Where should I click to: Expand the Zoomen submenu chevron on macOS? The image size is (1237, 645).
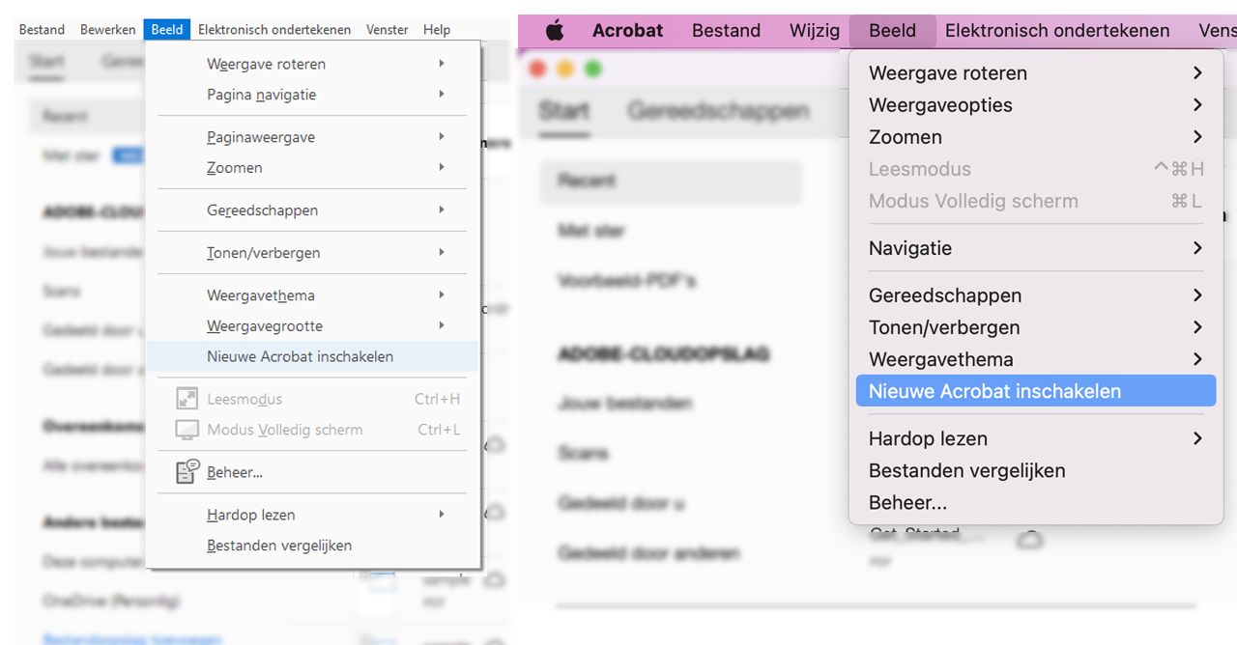pos(1197,137)
